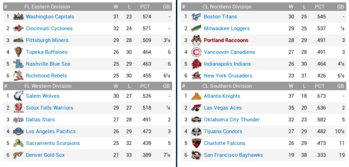This screenshot has height=167, width=349.
Task: Click GB column header in CL Northern Division
Action: pyautogui.click(x=340, y=7)
